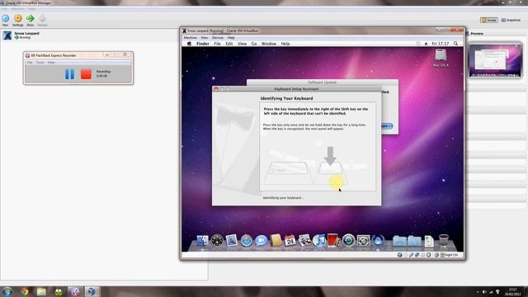Click the Software Update window title bar

pyautogui.click(x=323, y=82)
